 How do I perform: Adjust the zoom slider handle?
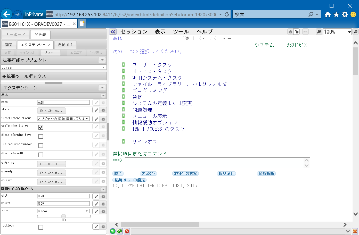(63, 216)
